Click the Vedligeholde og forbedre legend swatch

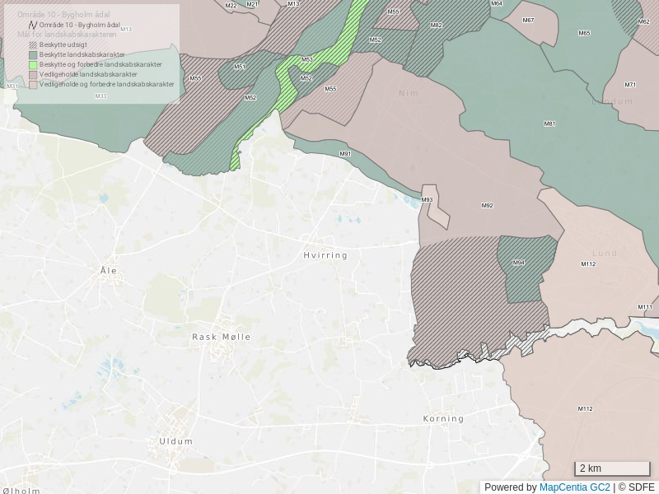click(x=33, y=84)
